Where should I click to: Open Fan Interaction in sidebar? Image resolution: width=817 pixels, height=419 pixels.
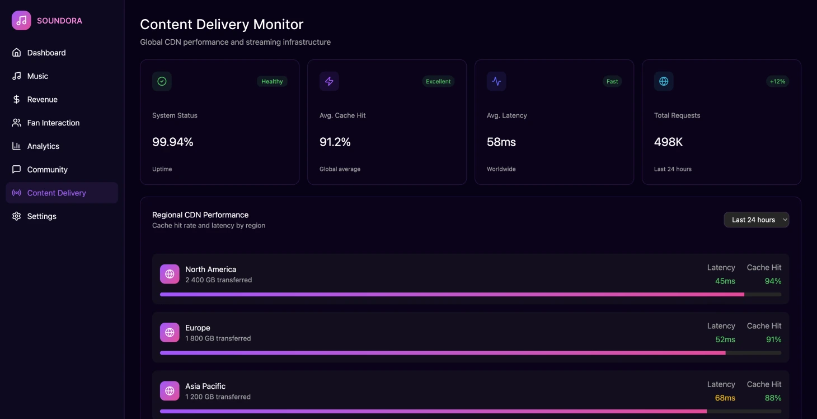[x=53, y=123]
